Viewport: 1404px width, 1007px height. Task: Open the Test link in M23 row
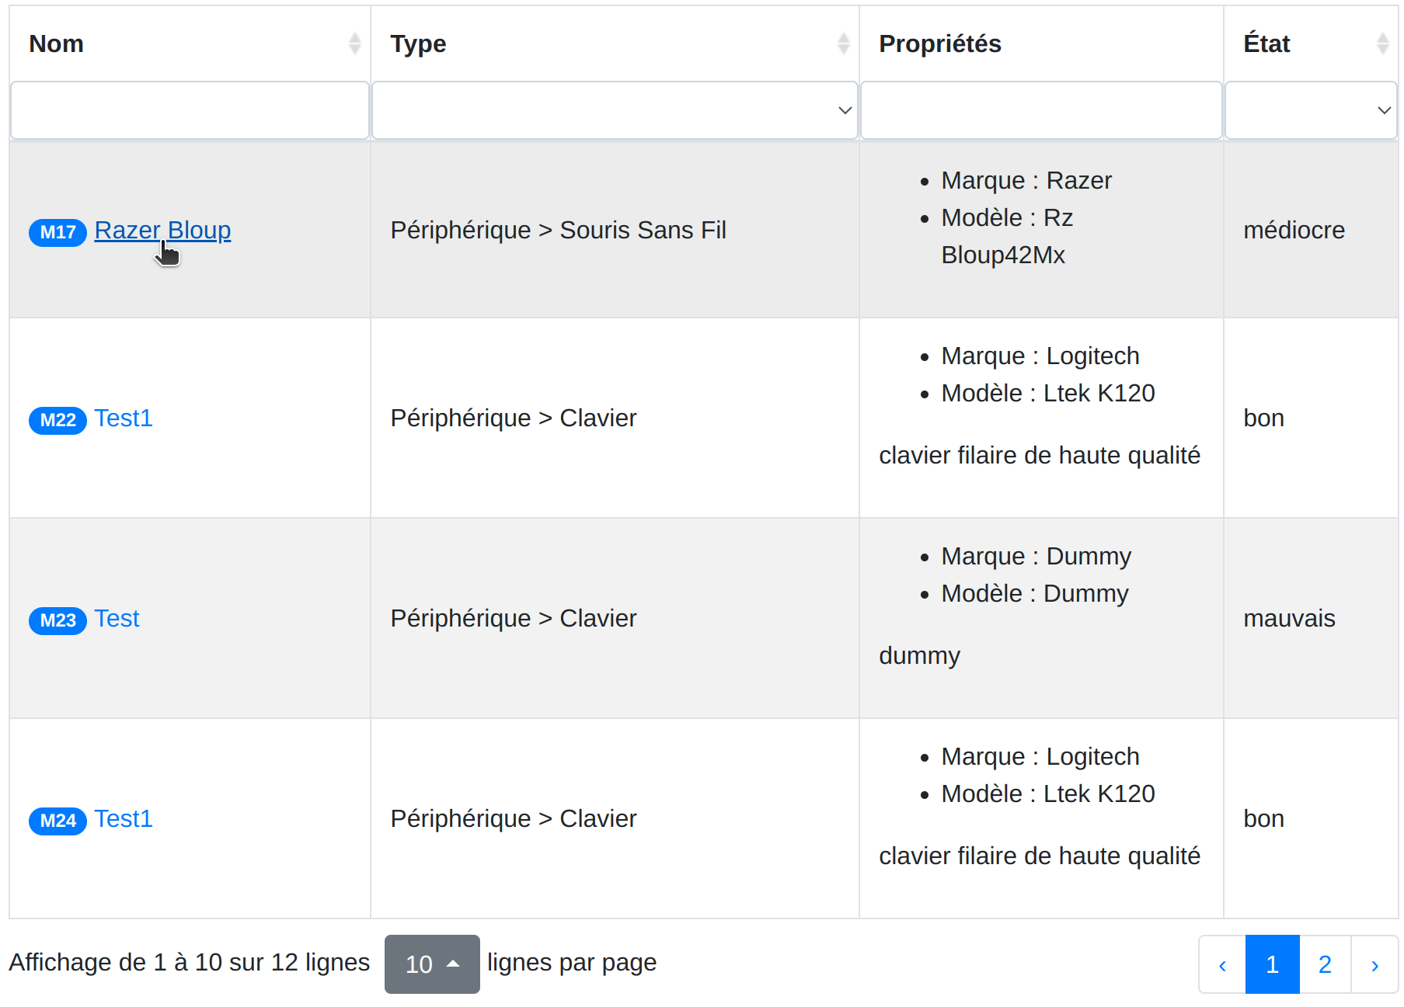coord(117,618)
